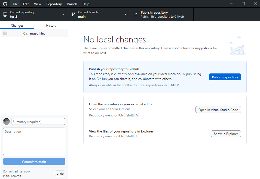Click the Commit to main button
This screenshot has height=179, width=260.
34,162
